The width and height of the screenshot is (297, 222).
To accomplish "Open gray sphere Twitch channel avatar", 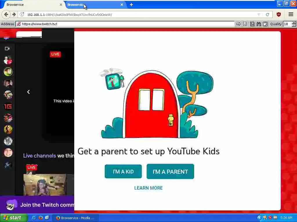I will 8,141.
